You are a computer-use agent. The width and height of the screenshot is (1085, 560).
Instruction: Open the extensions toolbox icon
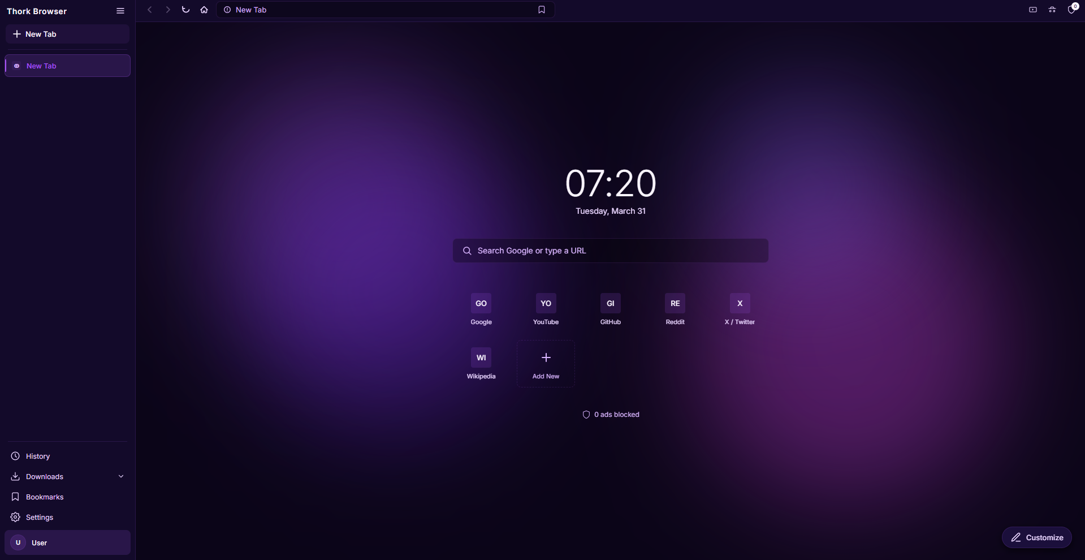1052,10
